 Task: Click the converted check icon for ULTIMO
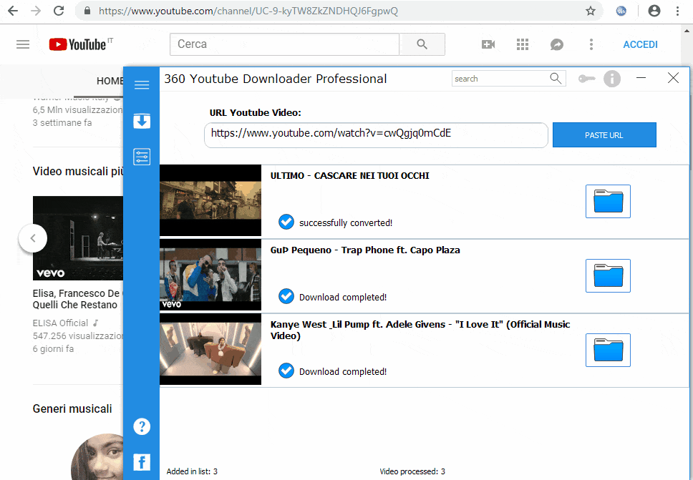pos(286,222)
